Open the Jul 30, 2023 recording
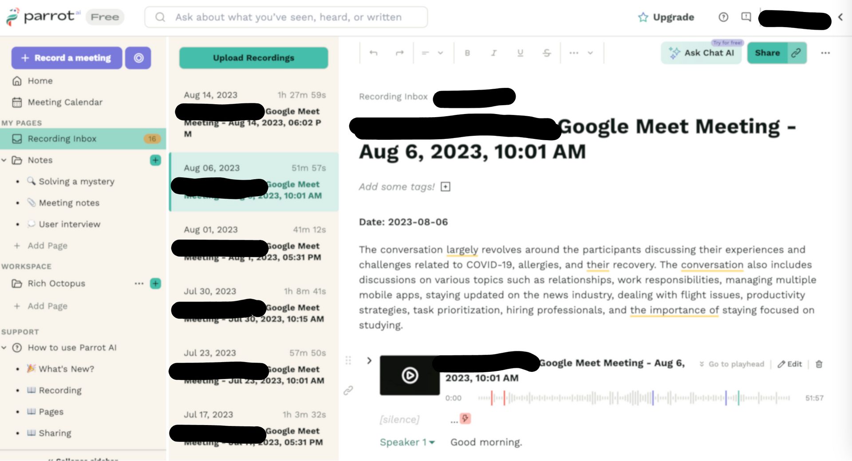 pos(254,305)
